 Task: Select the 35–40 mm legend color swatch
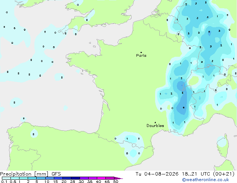point(93,178)
